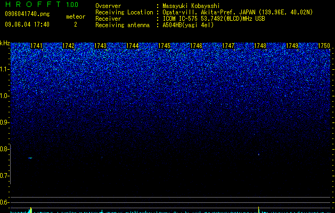Click the filename 0906041740.png
The image size is (335, 213).
click(x=27, y=14)
